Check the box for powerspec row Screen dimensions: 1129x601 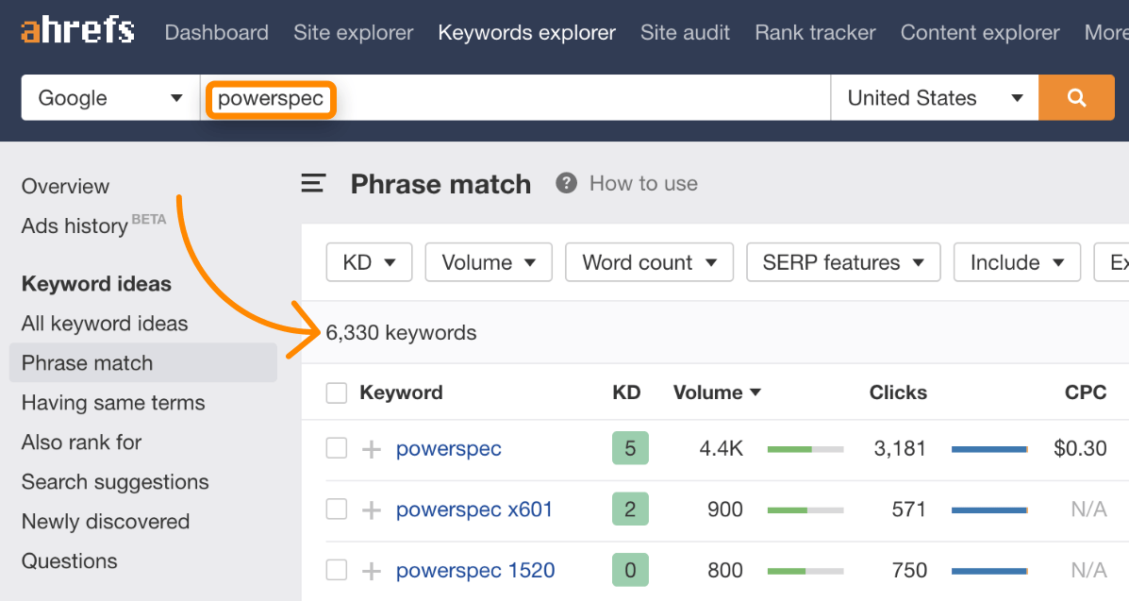tap(337, 448)
